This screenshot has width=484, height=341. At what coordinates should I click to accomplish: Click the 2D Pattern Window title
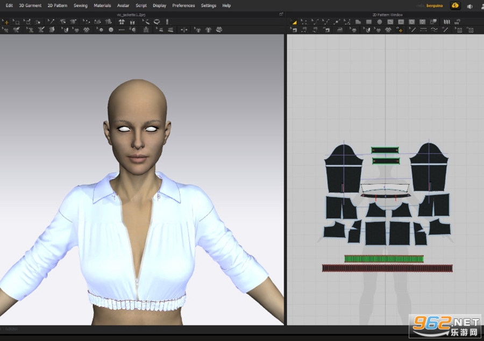pos(387,15)
